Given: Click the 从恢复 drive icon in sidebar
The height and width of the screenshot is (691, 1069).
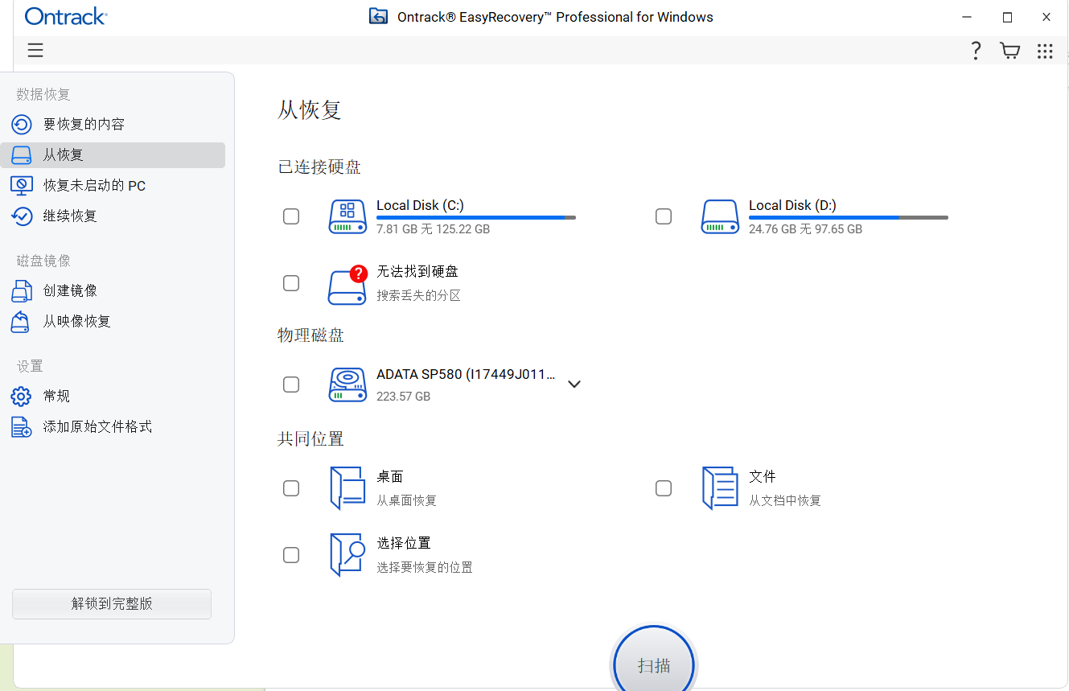Looking at the screenshot, I should click(22, 155).
